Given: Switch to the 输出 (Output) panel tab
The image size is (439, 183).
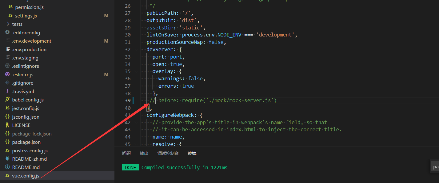Looking at the screenshot, I should coord(144,153).
